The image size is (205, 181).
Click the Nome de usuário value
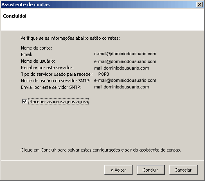tap(125, 61)
